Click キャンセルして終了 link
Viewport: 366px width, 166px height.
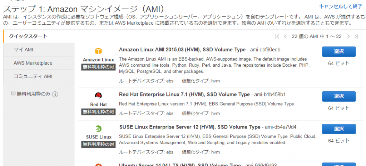click(x=340, y=6)
